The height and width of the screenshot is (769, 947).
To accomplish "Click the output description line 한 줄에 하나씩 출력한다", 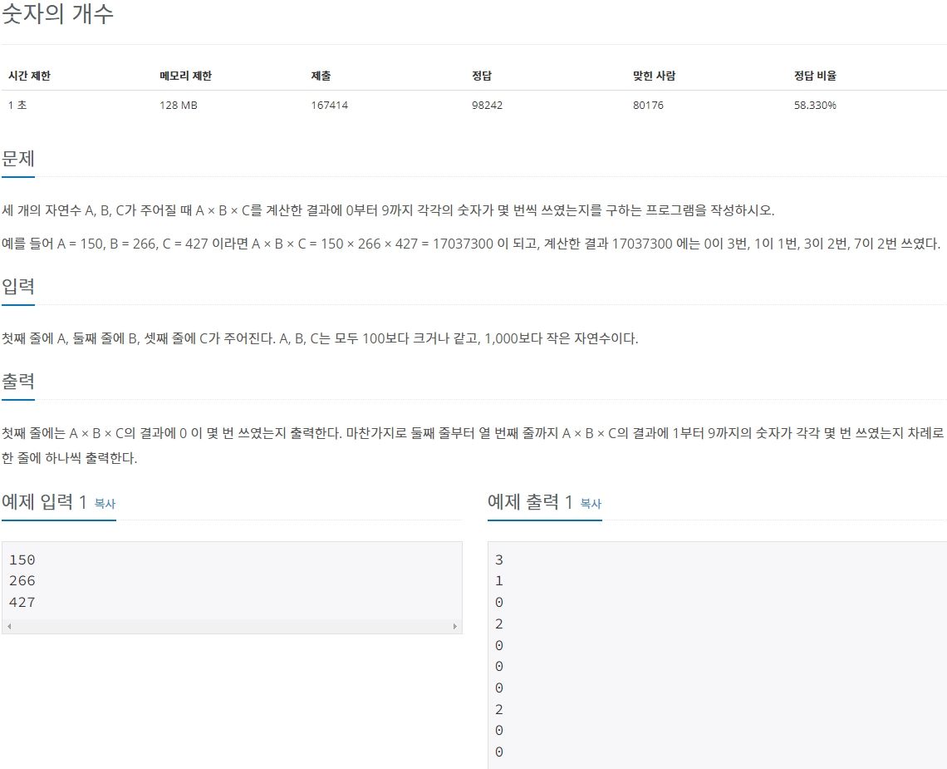I will coord(70,458).
